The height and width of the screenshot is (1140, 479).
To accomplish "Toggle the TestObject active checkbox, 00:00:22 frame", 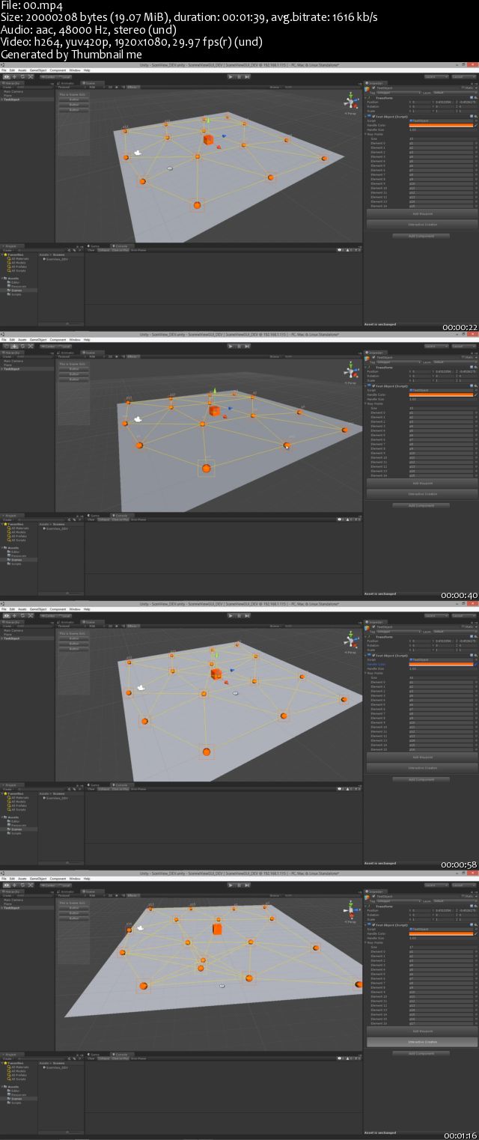I will click(373, 88).
